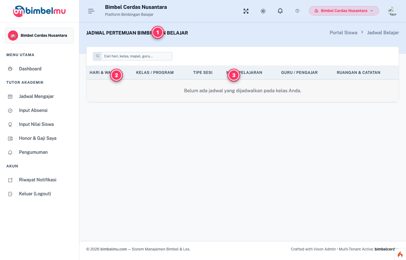Click the Riwayat Notifikasi icon

pyautogui.click(x=10, y=180)
